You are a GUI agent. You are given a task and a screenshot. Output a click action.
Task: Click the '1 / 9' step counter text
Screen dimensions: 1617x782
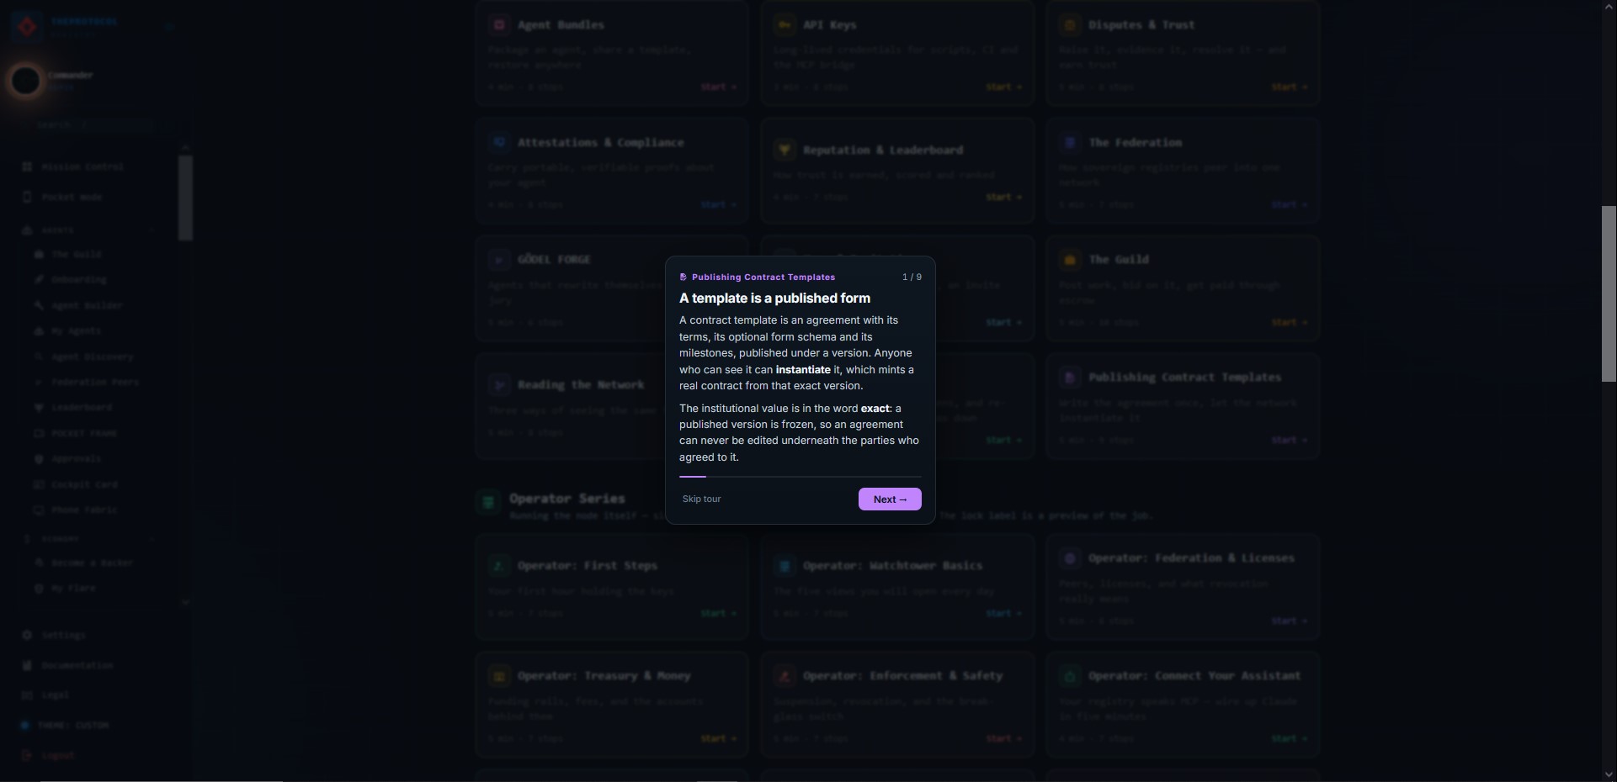click(912, 277)
